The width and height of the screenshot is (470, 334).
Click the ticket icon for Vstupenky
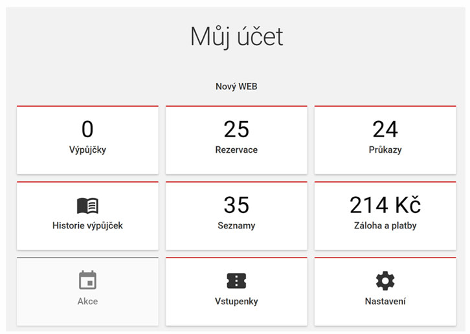pyautogui.click(x=236, y=280)
